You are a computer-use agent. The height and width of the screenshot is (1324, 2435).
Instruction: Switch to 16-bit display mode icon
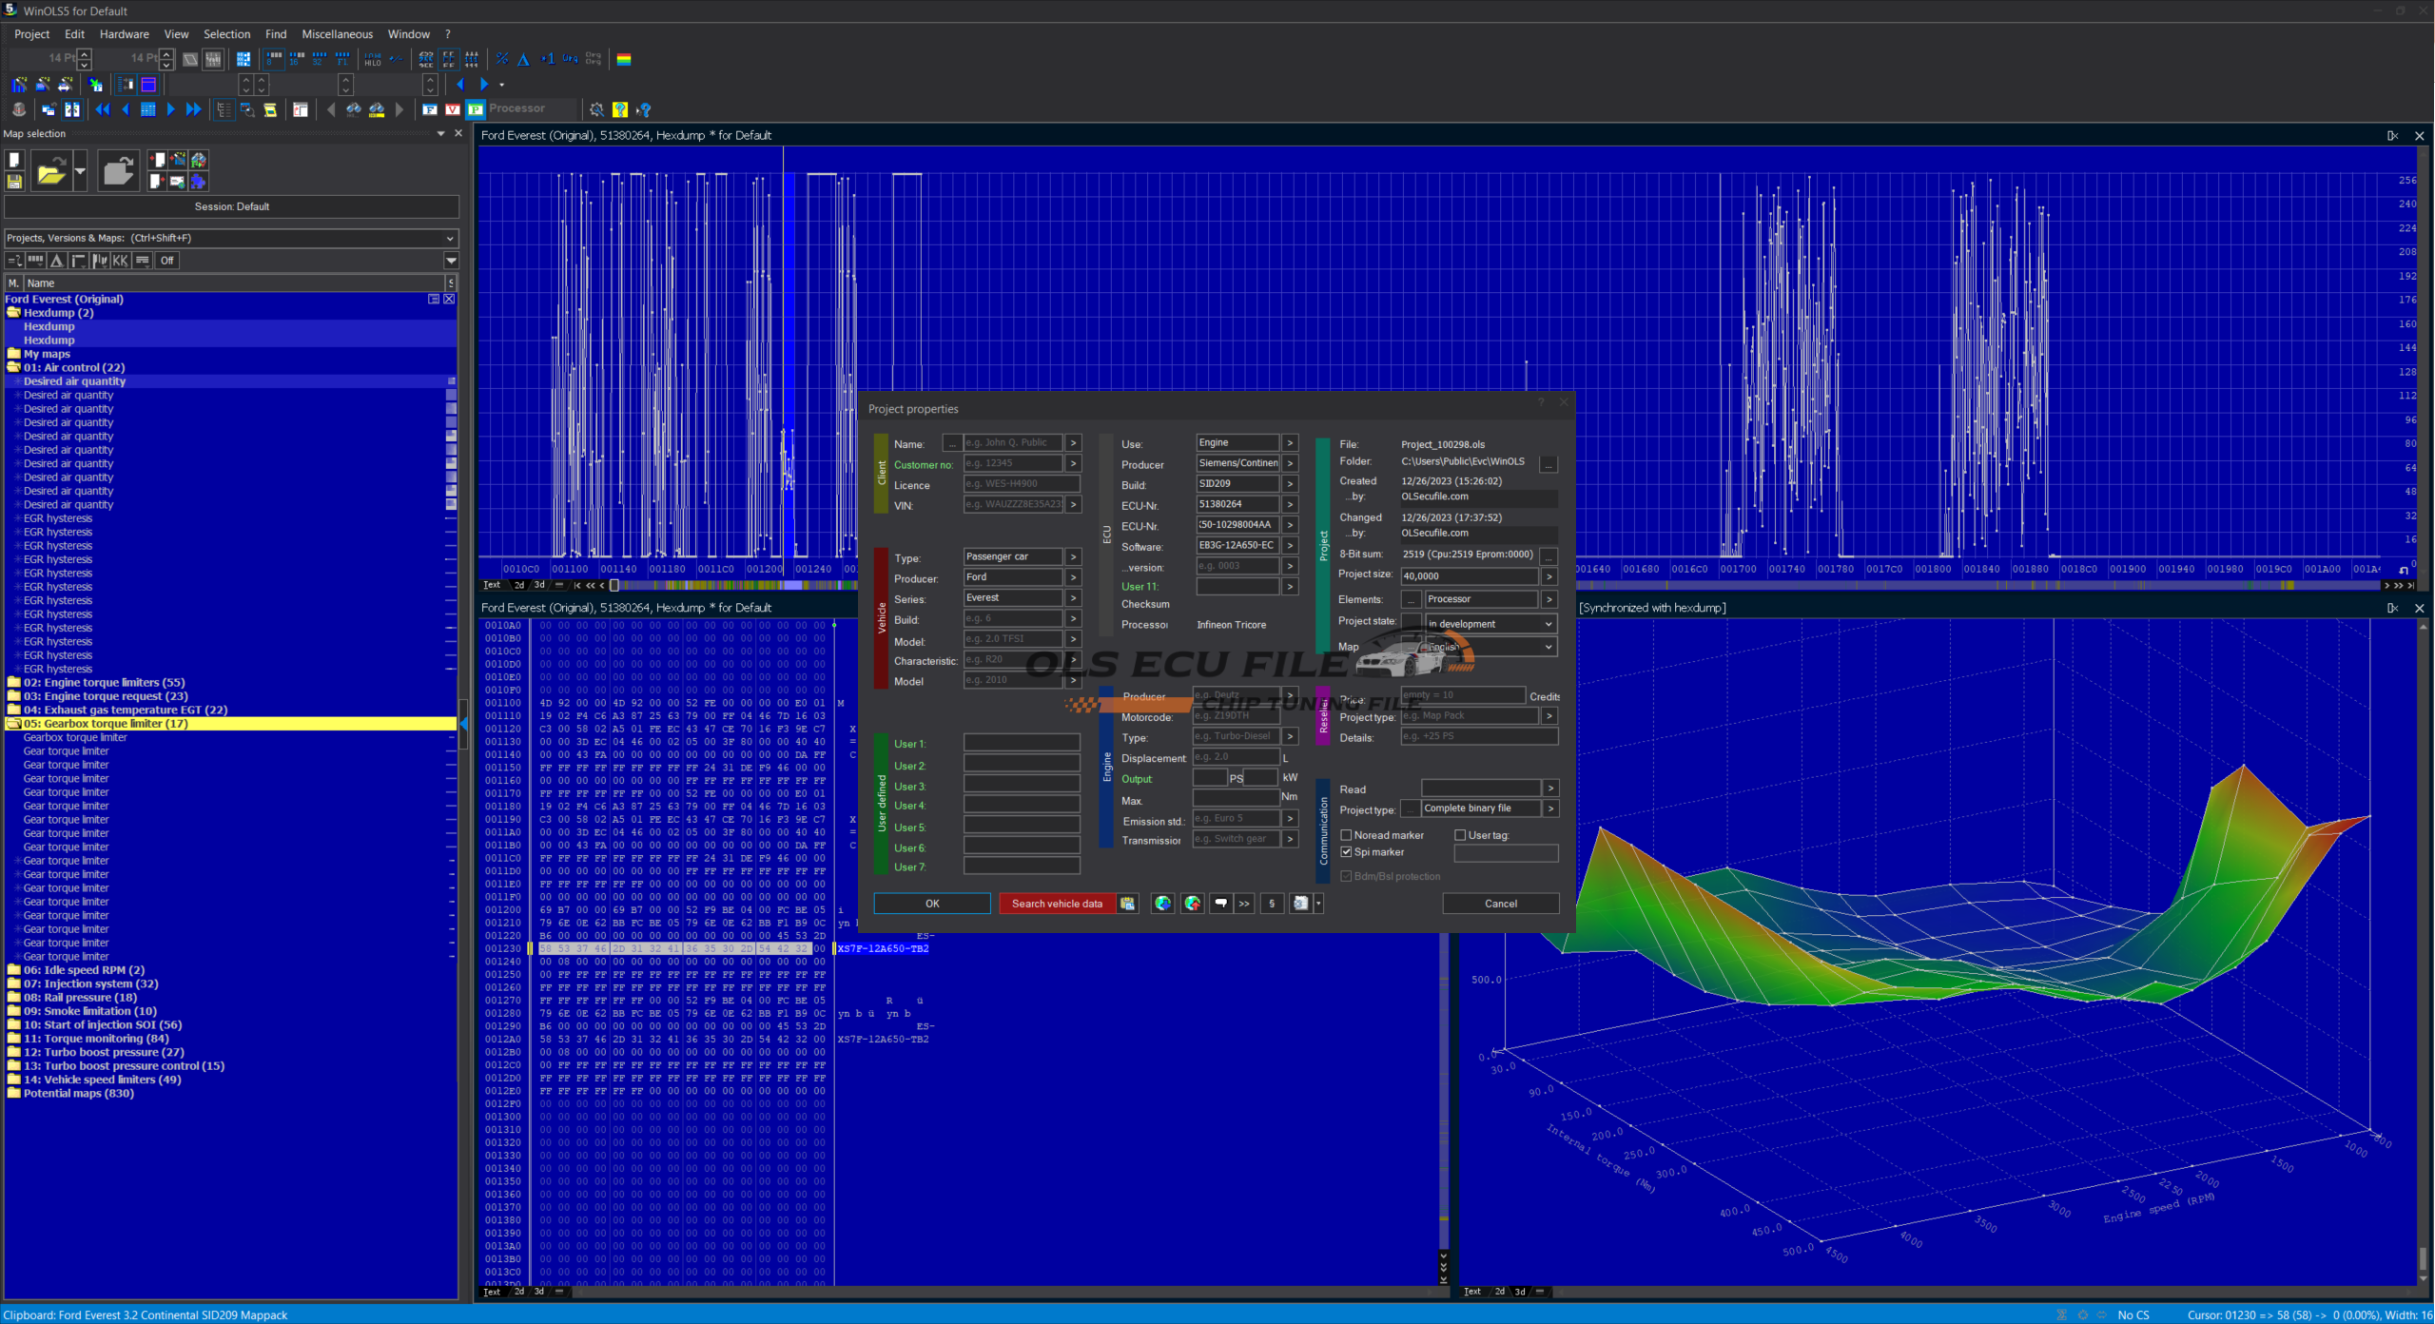[297, 59]
